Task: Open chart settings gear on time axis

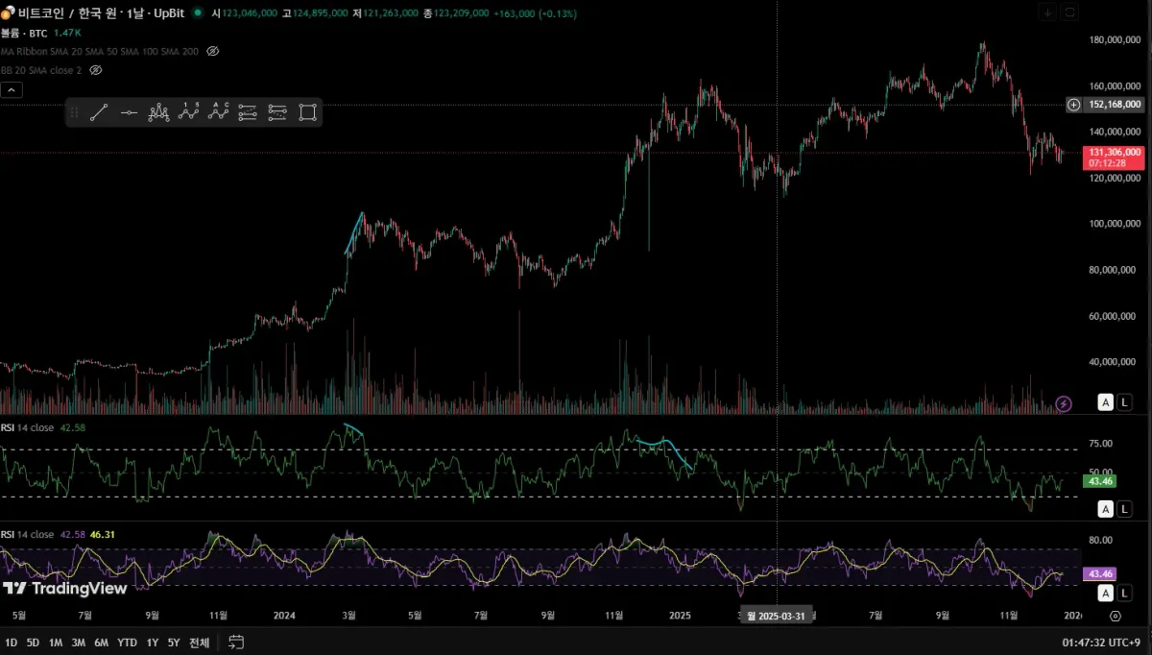Action: click(x=1115, y=616)
